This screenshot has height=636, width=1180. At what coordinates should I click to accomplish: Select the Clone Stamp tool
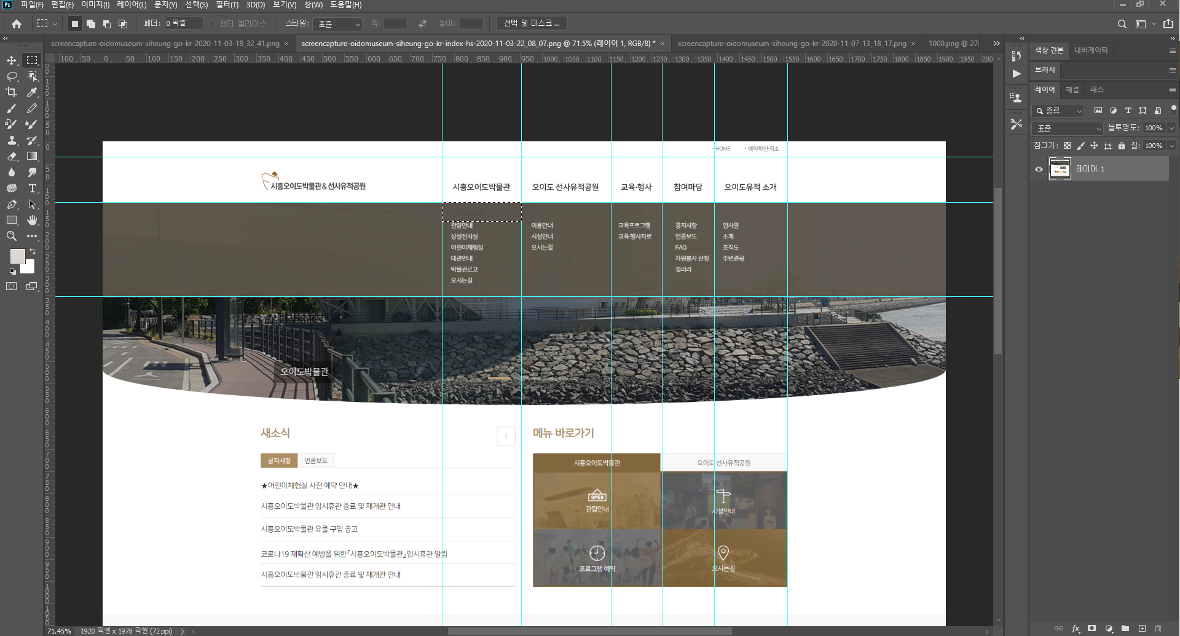coord(12,140)
